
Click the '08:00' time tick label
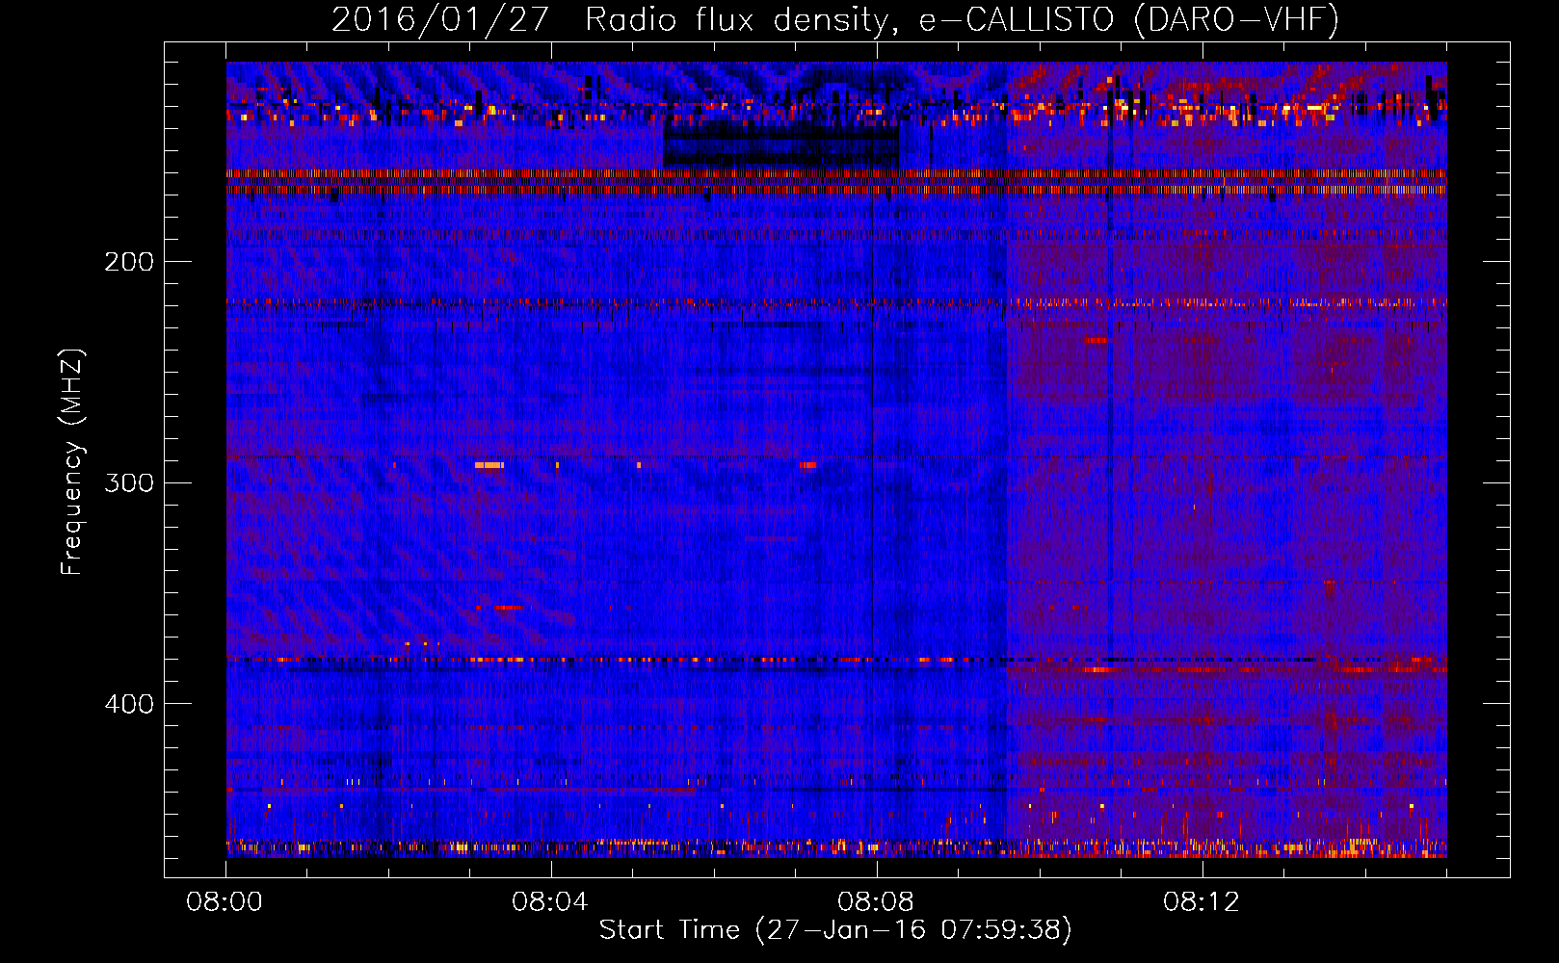pos(225,902)
